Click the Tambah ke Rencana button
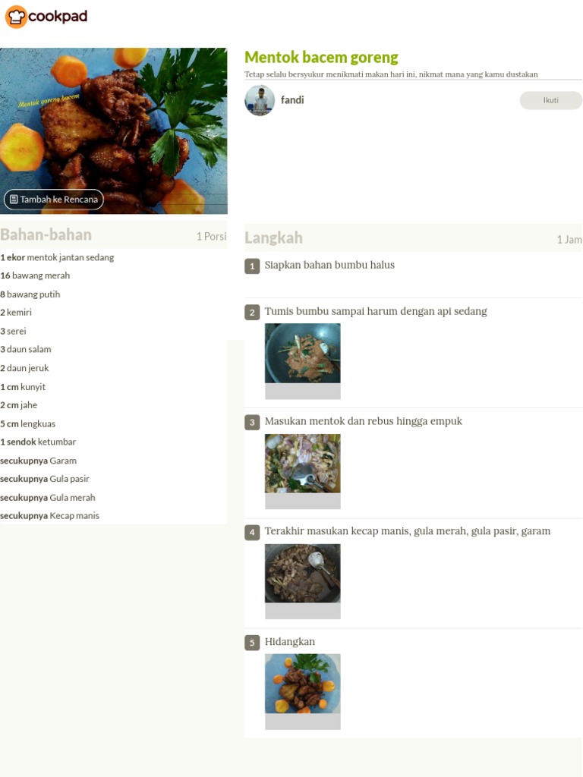The width and height of the screenshot is (583, 777). [x=54, y=200]
